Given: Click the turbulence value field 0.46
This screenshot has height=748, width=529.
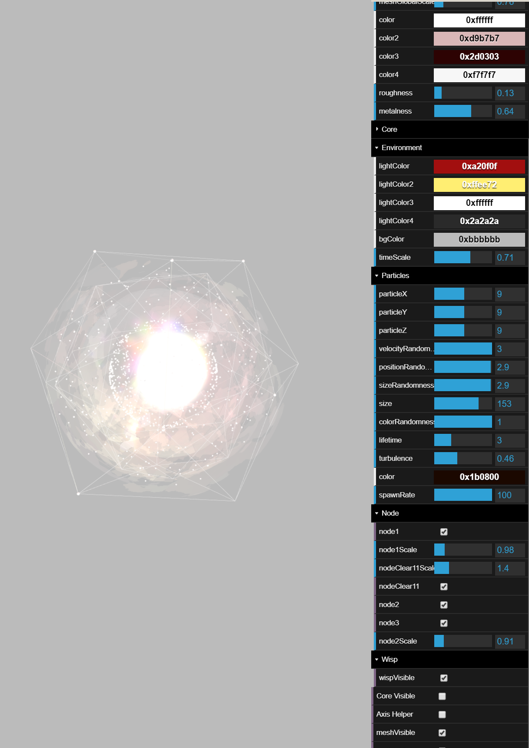Looking at the screenshot, I should pyautogui.click(x=510, y=459).
